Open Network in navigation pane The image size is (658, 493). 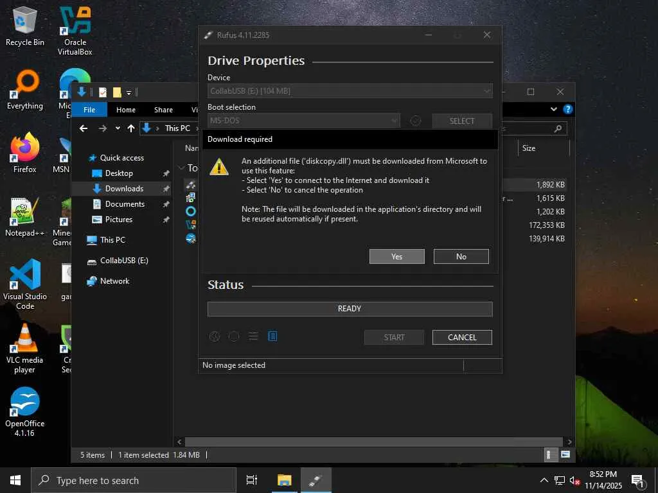[x=114, y=281]
